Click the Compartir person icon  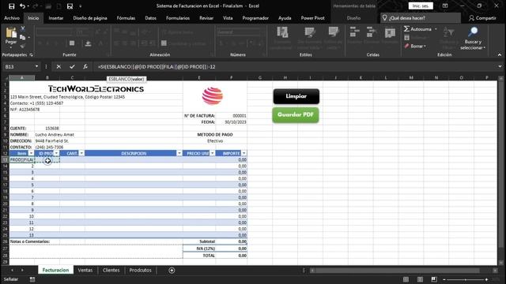(471, 18)
